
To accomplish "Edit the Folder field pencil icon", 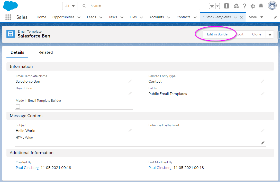I will (x=263, y=93).
